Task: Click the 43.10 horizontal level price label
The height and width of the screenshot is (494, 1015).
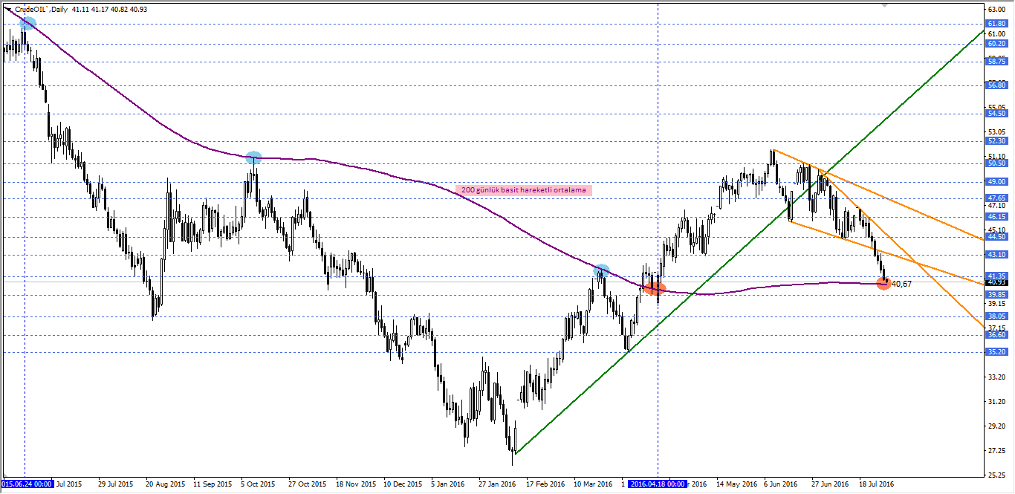Action: pyautogui.click(x=996, y=255)
